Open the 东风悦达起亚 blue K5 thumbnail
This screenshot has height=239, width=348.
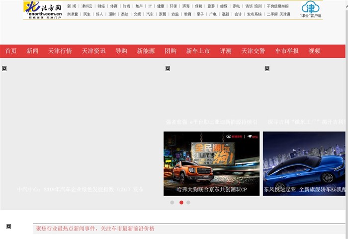(x=304, y=164)
